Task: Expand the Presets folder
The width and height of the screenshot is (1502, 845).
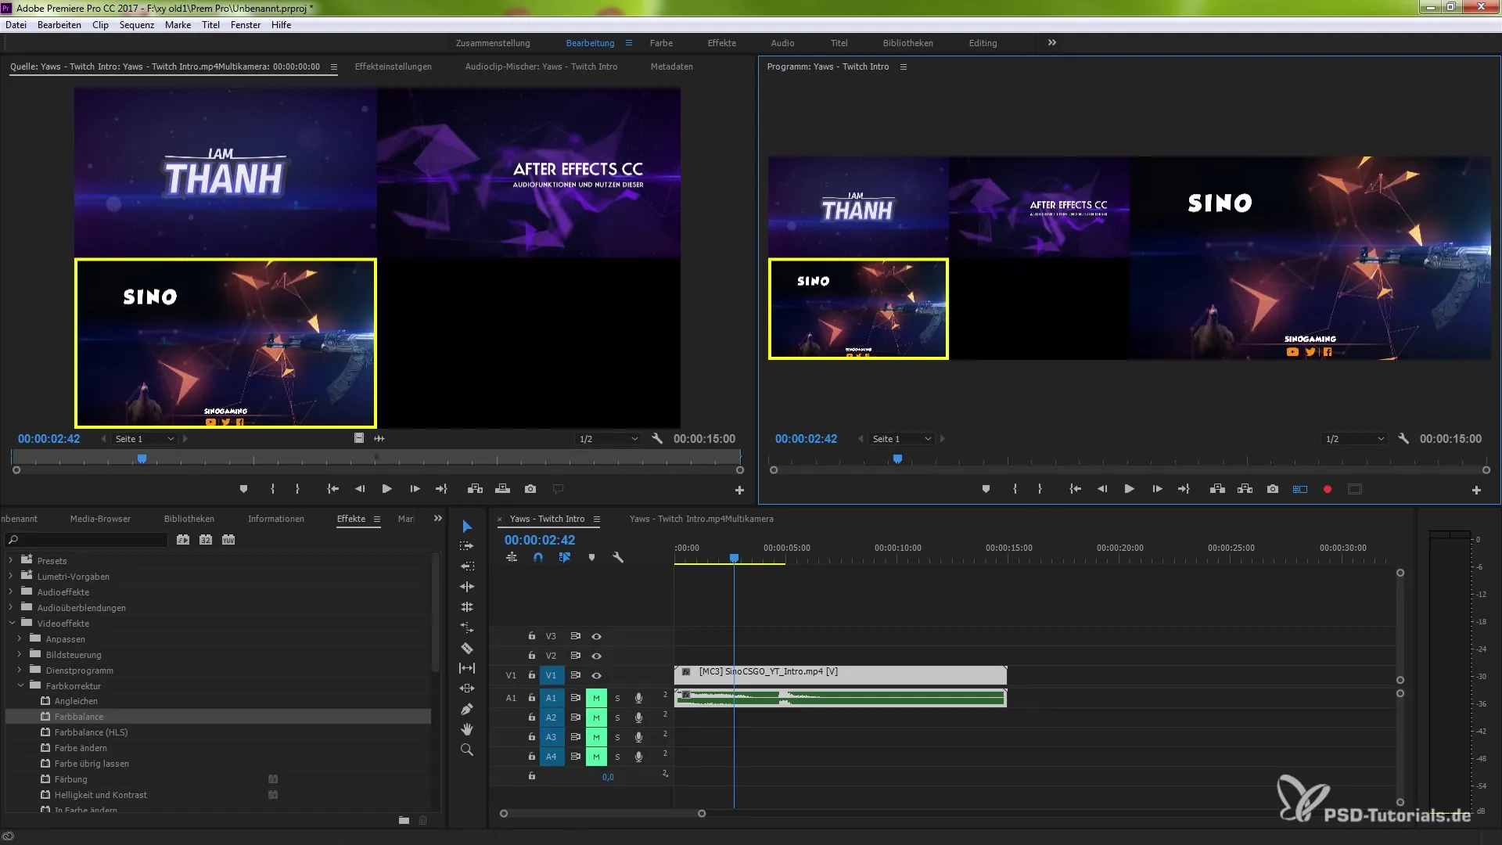Action: tap(11, 560)
